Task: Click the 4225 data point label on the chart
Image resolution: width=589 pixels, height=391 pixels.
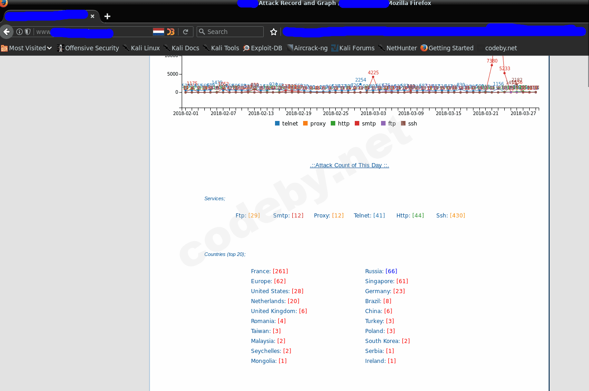Action: coord(373,72)
